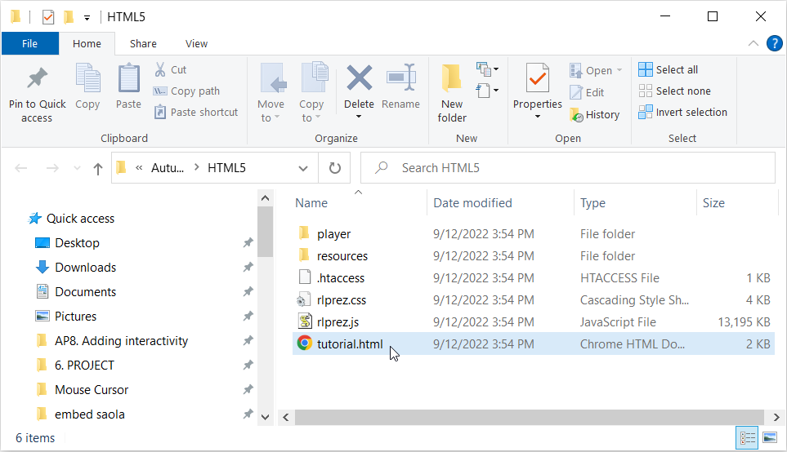This screenshot has height=452, width=787.
Task: Click the Search HTML5 field
Action: point(568,168)
